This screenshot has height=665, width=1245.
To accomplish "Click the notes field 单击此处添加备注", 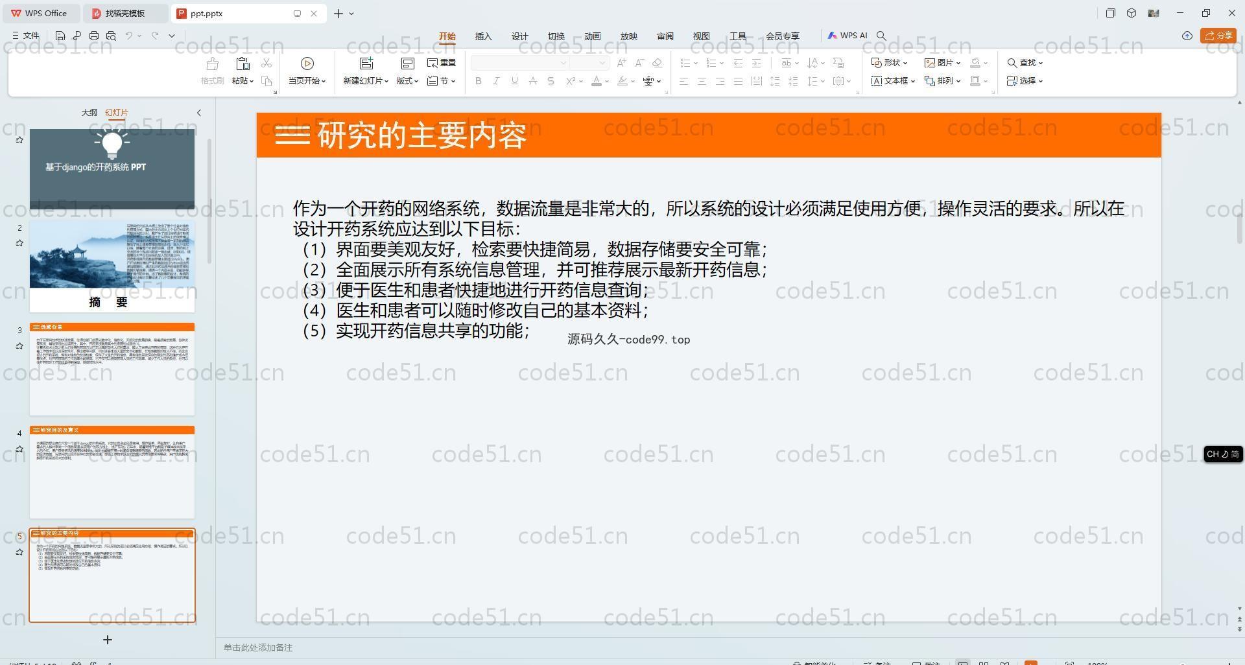I will (x=258, y=647).
